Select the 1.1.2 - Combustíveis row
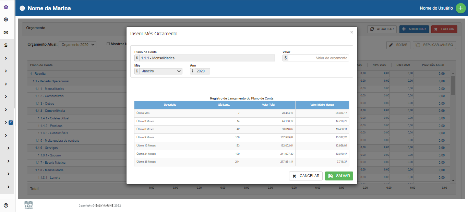The height and width of the screenshot is (212, 468). [49, 96]
